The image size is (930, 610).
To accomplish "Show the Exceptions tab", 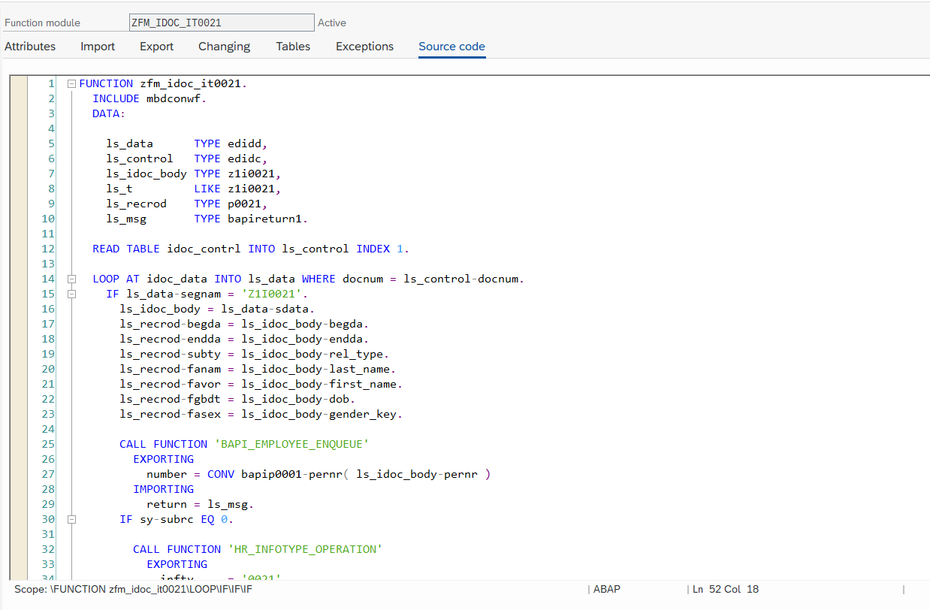I will click(x=364, y=47).
